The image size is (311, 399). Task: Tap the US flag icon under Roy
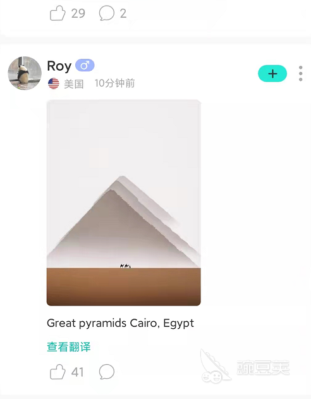[54, 83]
